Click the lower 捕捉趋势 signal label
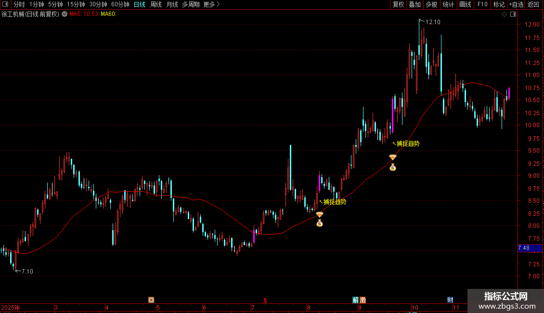544x313 pixels. coord(335,202)
